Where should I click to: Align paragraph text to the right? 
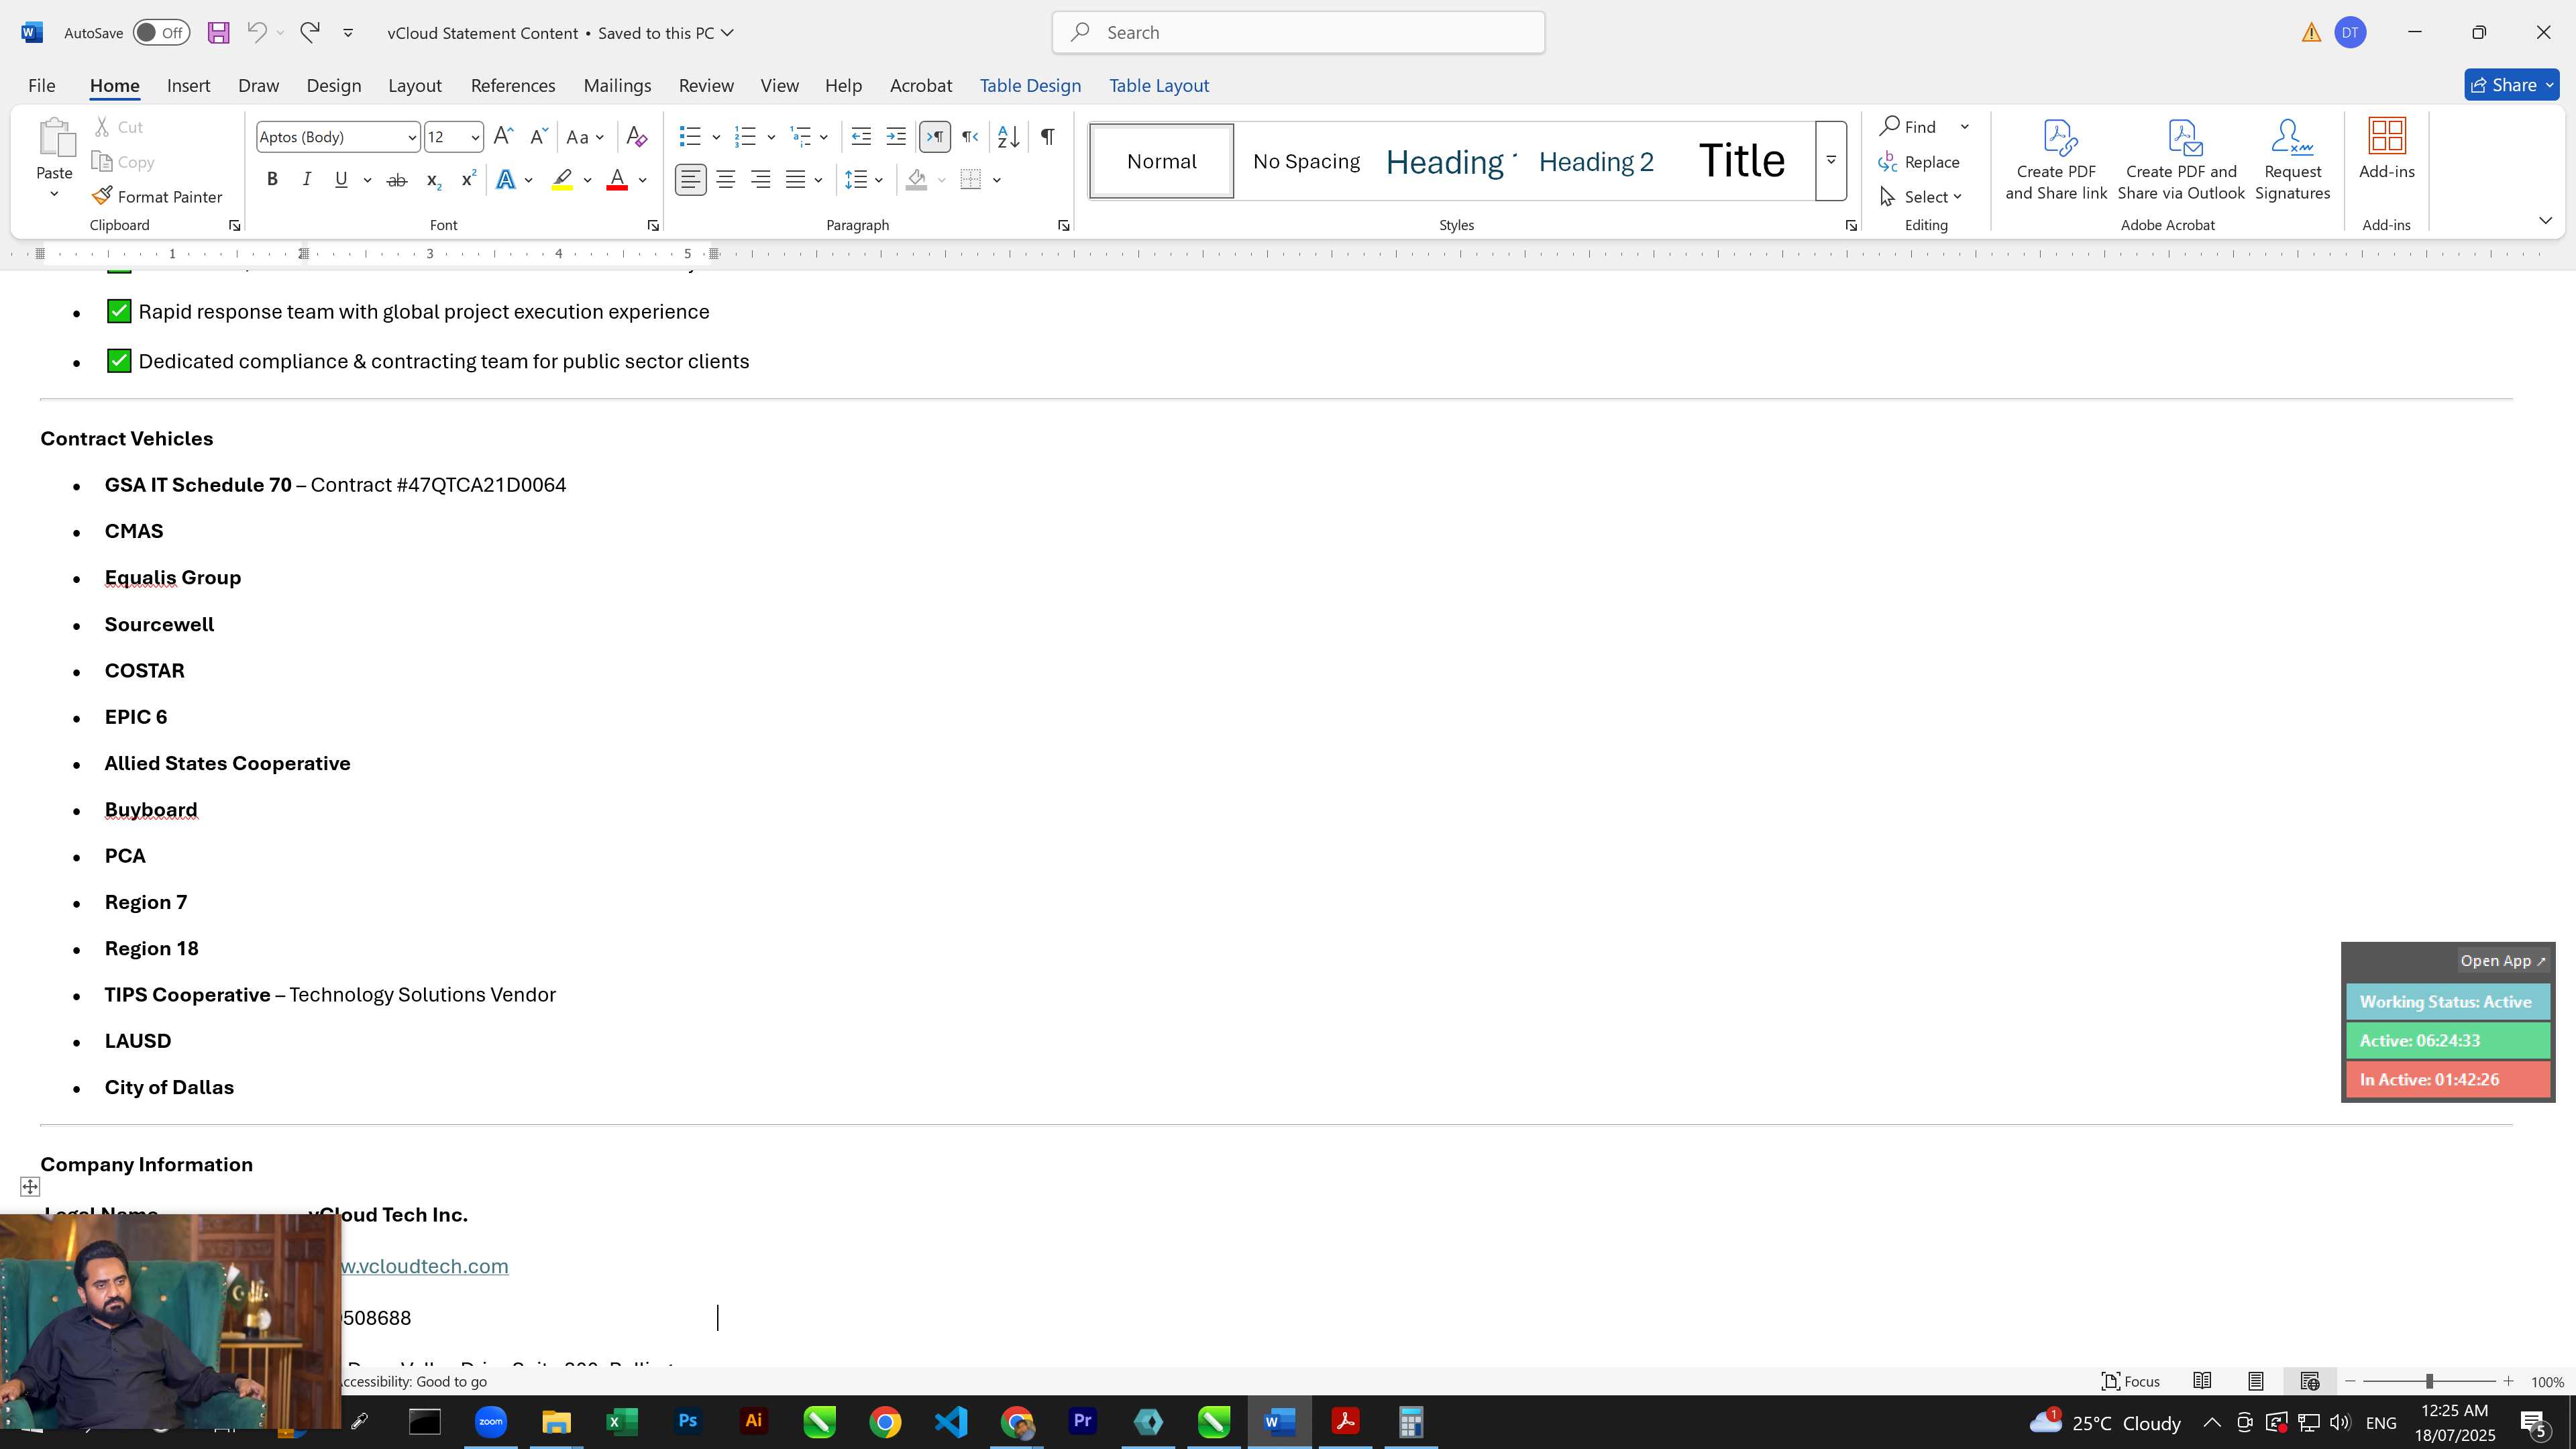coord(761,180)
